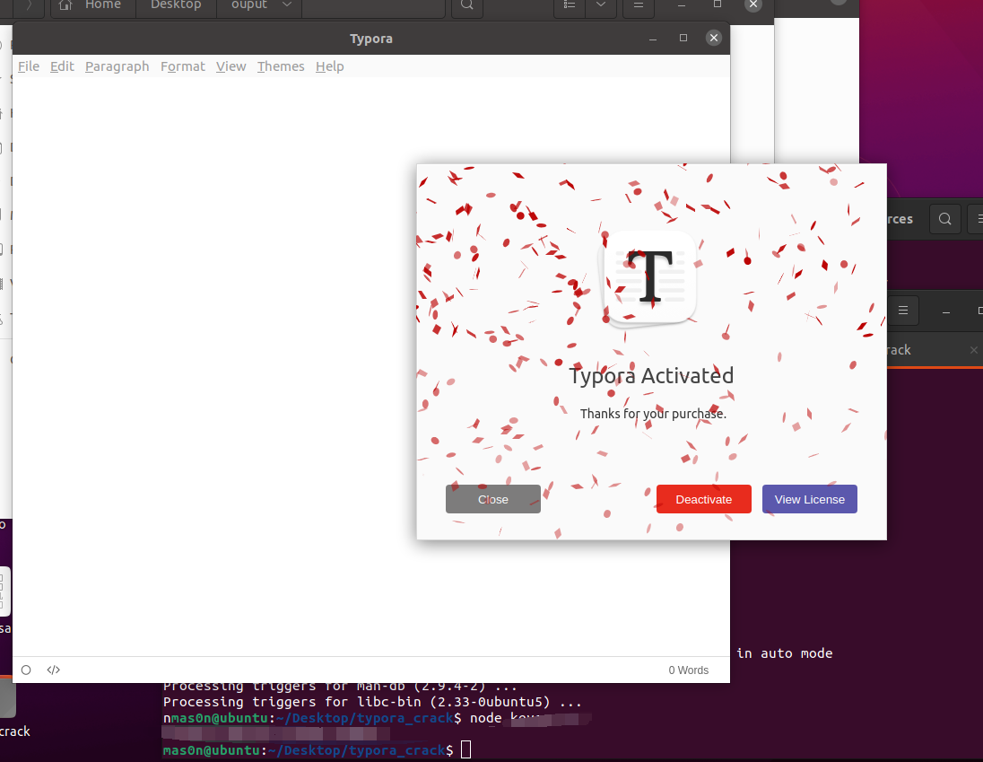Open the Help menu in Typora
Viewport: 983px width, 762px height.
[330, 66]
